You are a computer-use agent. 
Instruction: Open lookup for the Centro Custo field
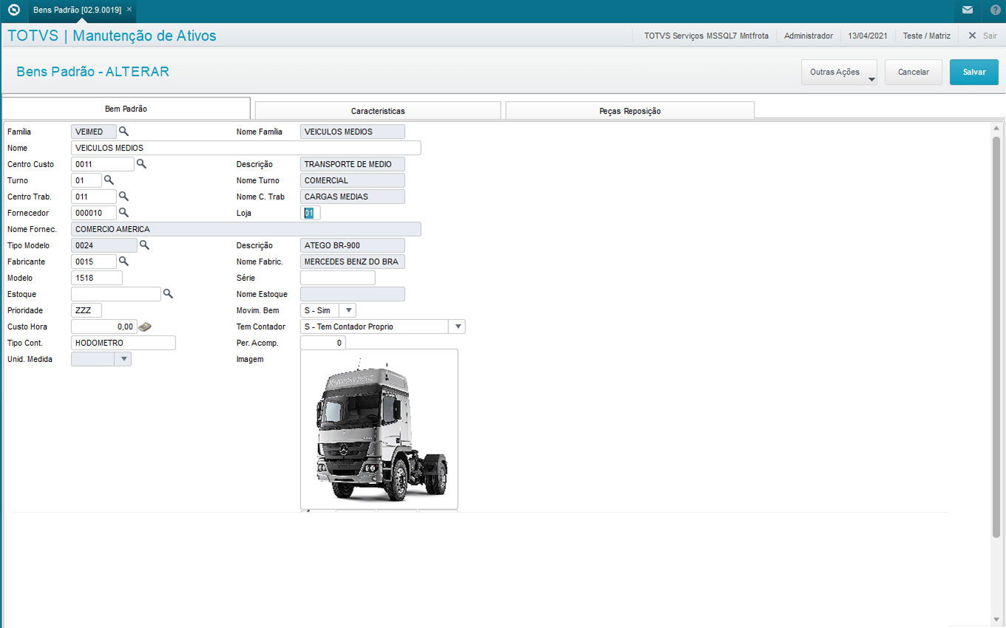pyautogui.click(x=141, y=164)
